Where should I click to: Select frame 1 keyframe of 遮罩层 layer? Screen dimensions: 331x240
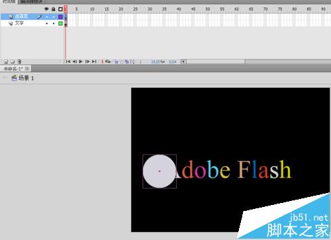pos(66,17)
